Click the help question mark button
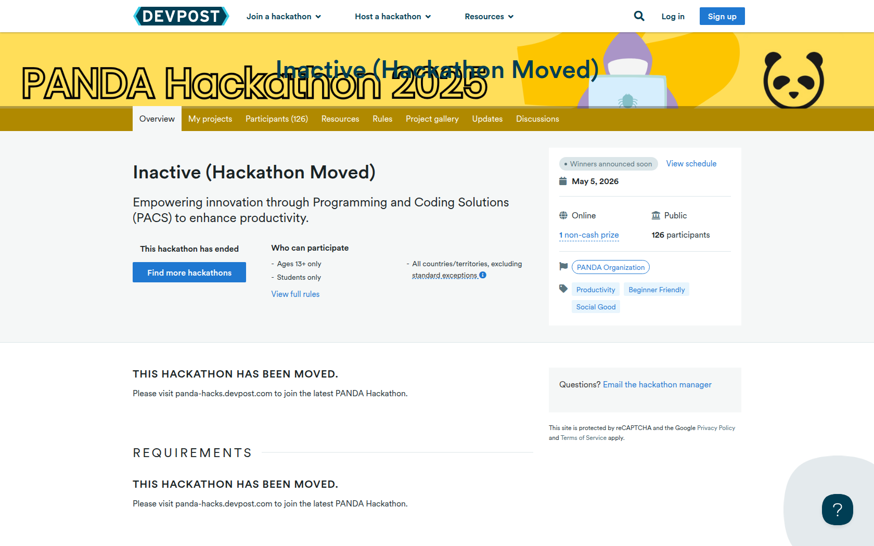 coord(837,510)
